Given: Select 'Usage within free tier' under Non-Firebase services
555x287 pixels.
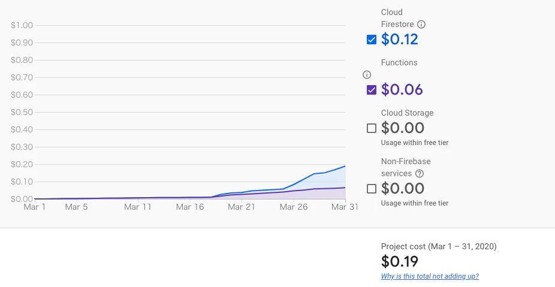Looking at the screenshot, I should (x=415, y=203).
